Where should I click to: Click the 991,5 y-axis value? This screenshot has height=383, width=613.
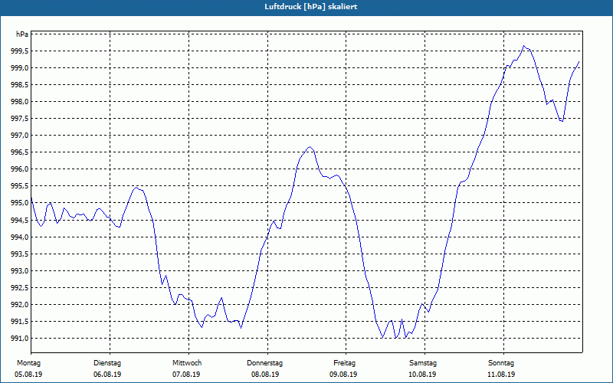click(20, 321)
